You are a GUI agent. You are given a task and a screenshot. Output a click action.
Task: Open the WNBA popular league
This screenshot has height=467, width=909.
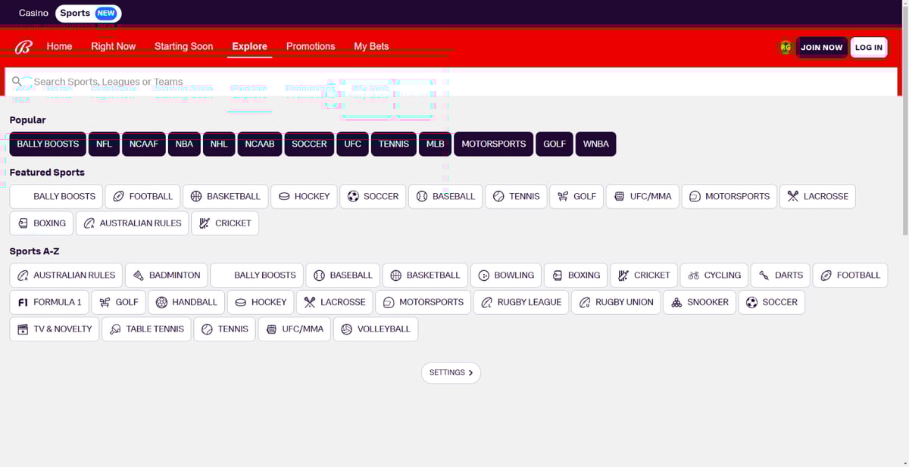coord(596,144)
